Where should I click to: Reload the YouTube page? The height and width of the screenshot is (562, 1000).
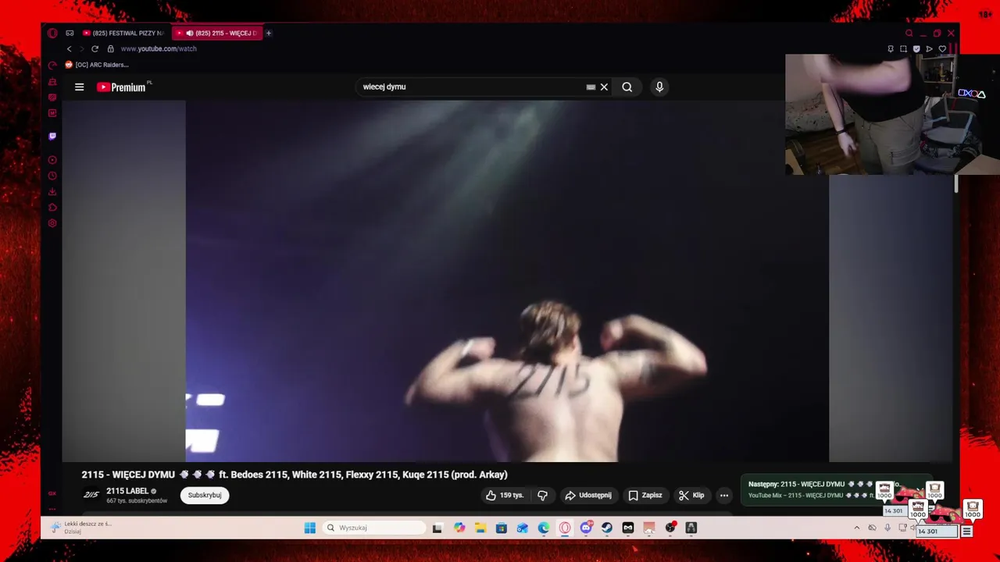pos(95,48)
